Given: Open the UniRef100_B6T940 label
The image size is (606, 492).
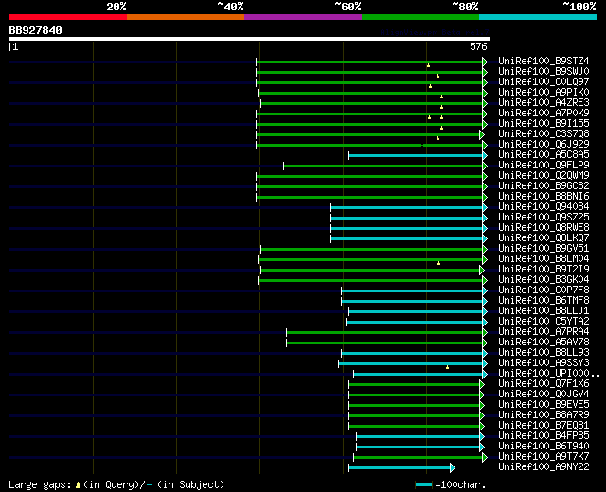Looking at the screenshot, I should 544,447.
